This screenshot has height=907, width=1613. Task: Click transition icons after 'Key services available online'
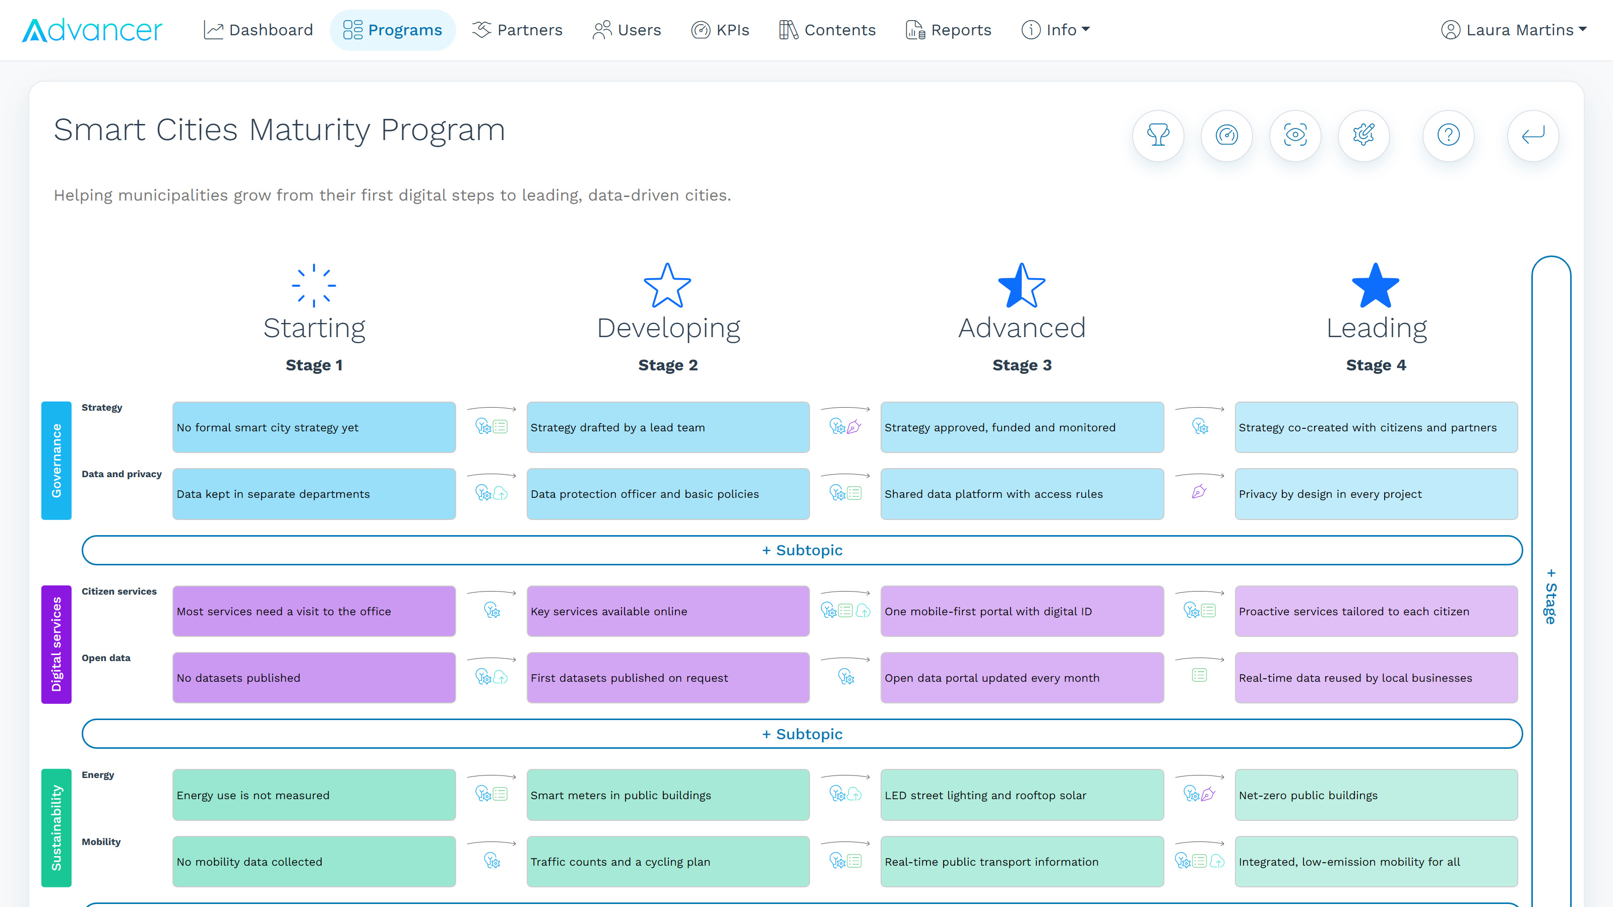click(845, 610)
